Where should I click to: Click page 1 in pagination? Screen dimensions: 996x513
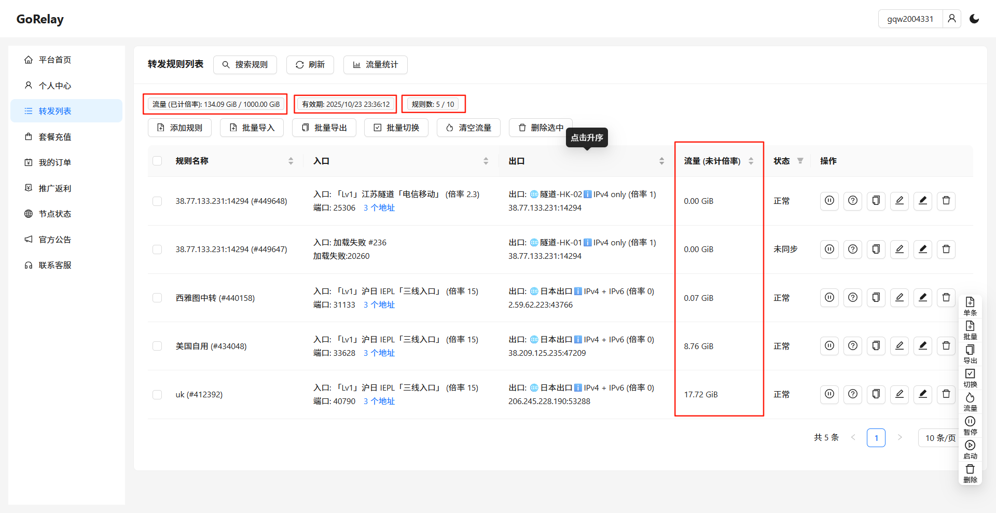pos(876,438)
